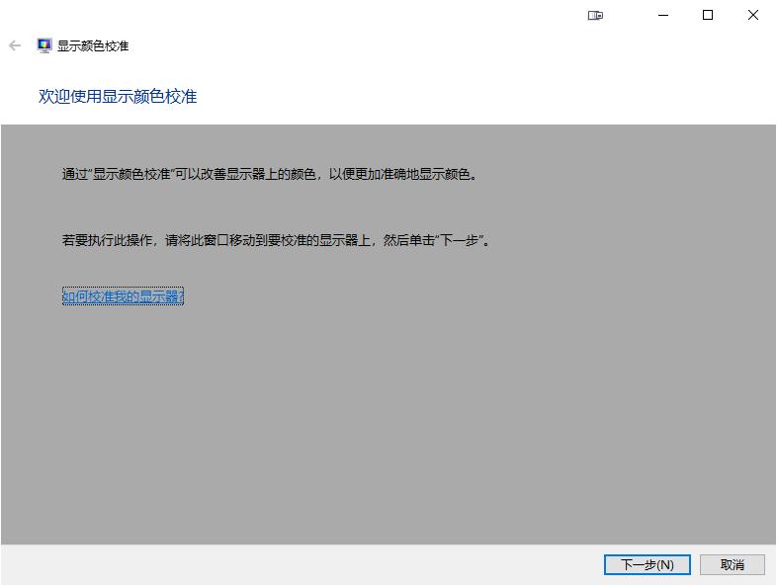Click the '取消' button
Screen dimensions: 777x586
(732, 564)
